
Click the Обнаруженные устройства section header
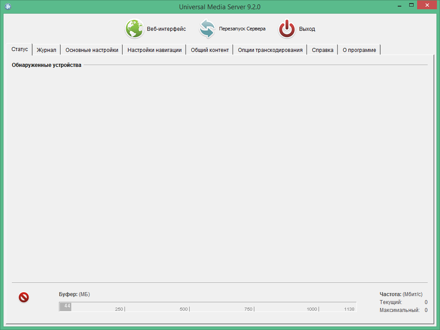47,65
